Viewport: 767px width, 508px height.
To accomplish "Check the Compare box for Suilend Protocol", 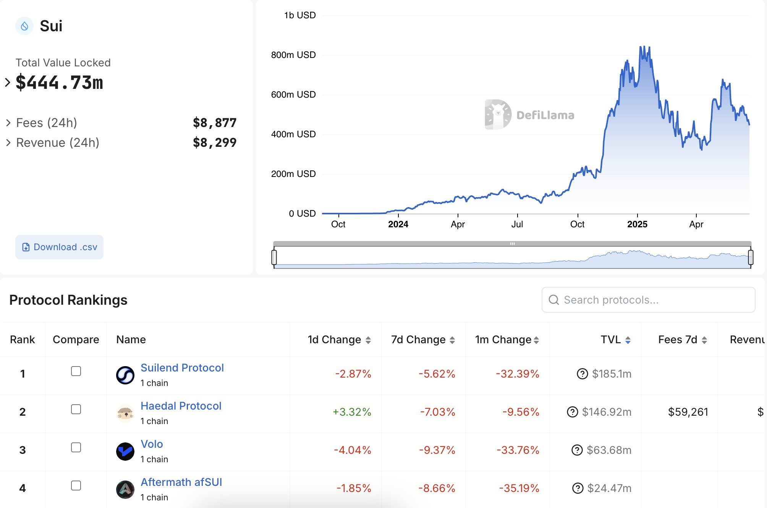I will (75, 371).
